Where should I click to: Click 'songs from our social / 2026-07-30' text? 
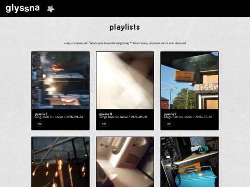[188, 117]
